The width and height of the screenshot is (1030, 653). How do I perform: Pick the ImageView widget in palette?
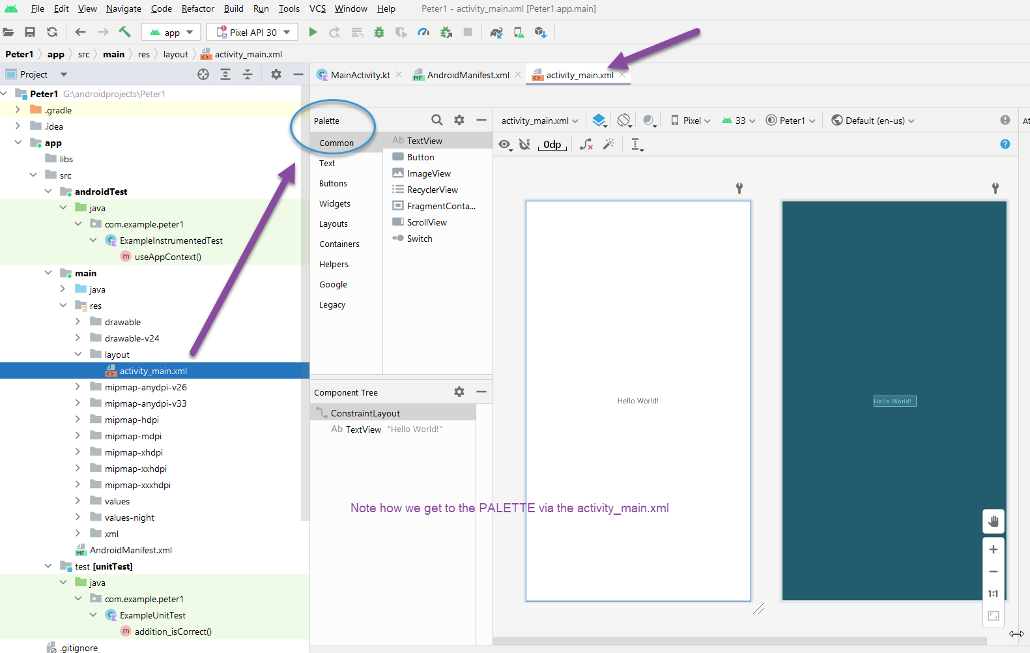coord(429,173)
